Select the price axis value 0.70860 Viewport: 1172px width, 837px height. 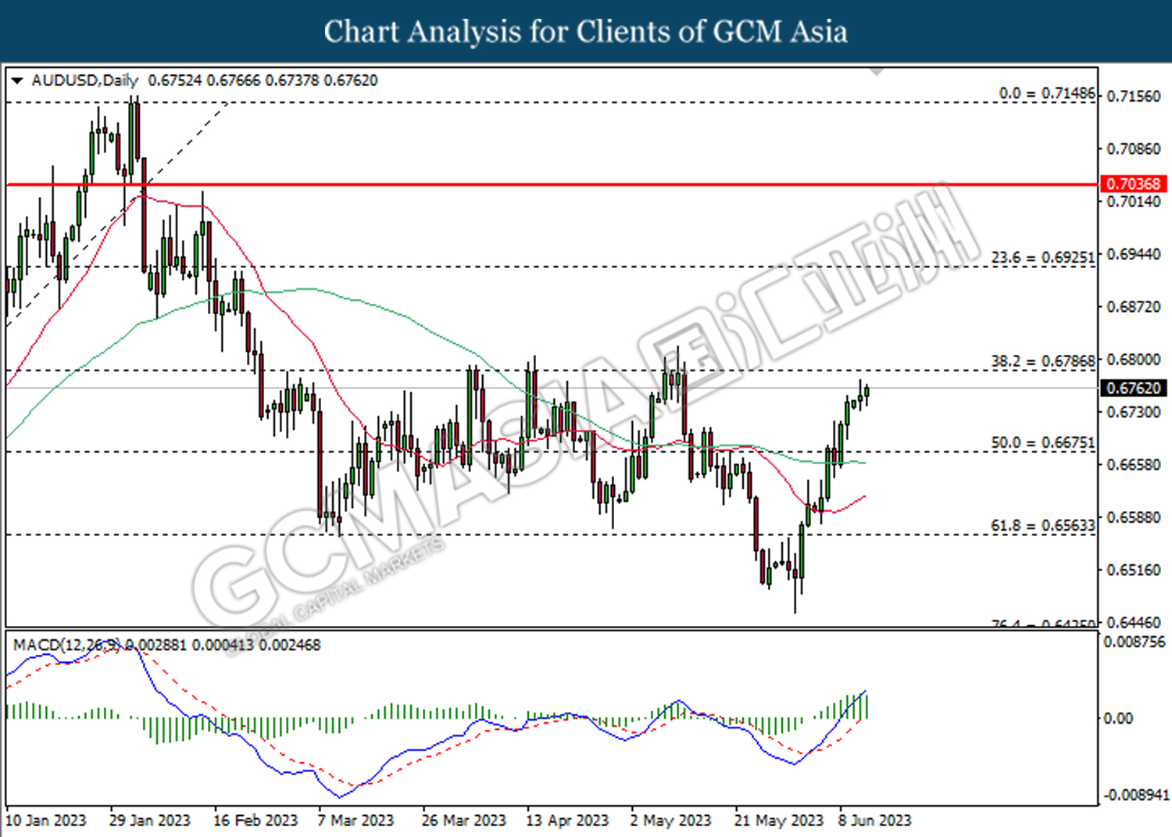pos(1134,148)
